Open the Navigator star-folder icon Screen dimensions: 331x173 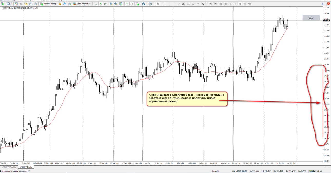[x=26, y=4]
